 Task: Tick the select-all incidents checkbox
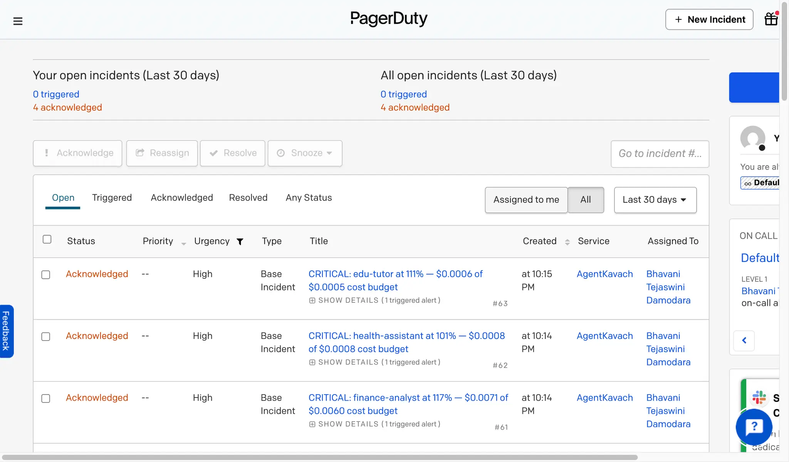coord(47,239)
